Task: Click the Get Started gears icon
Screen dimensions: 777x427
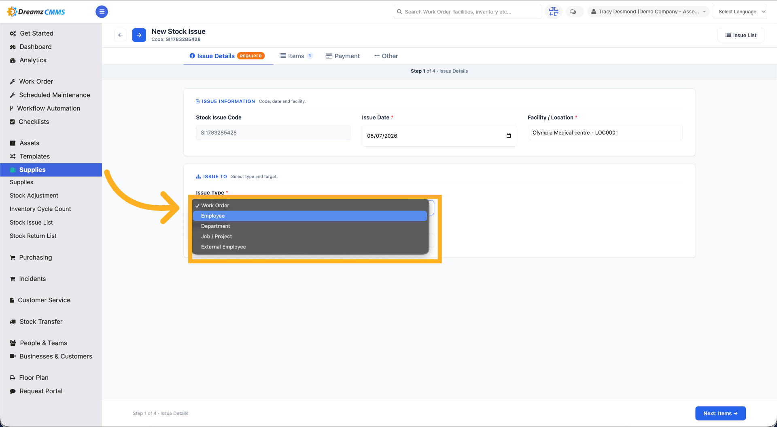Action: [x=13, y=34]
